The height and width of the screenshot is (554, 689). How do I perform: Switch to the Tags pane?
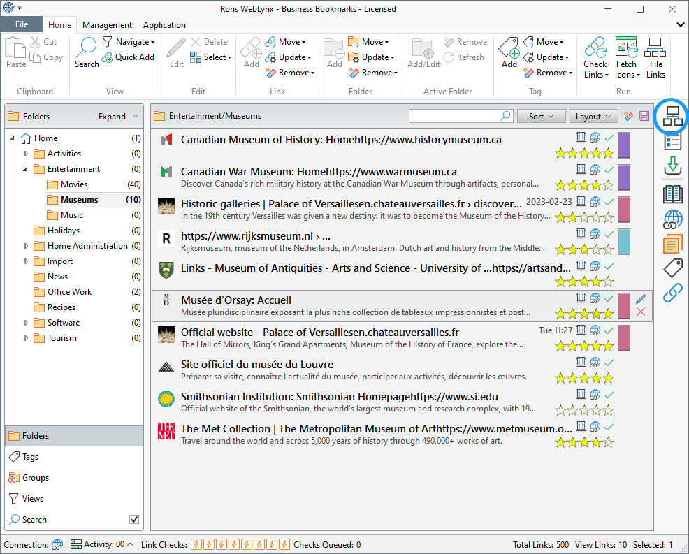(x=74, y=457)
